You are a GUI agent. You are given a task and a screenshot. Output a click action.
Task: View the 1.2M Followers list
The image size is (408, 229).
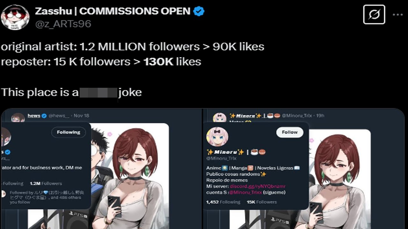(46, 184)
